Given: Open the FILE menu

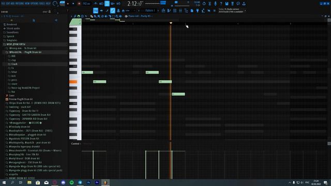Looking at the screenshot, I should 3,4.
